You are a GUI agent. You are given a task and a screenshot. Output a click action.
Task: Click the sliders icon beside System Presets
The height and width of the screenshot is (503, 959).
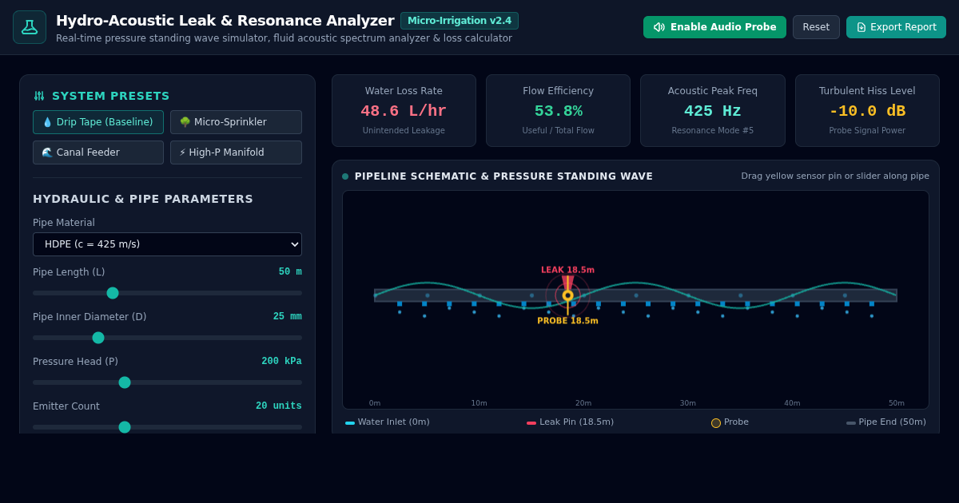point(39,96)
